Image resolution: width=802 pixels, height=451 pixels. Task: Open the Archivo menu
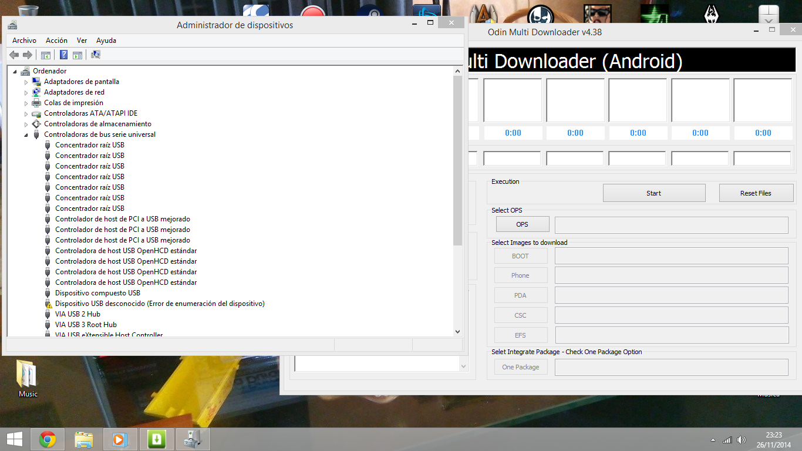(x=24, y=41)
